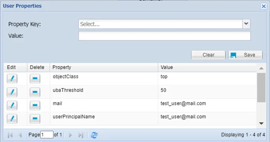Select the objectClass property cell
This screenshot has width=270, height=142.
click(x=104, y=79)
